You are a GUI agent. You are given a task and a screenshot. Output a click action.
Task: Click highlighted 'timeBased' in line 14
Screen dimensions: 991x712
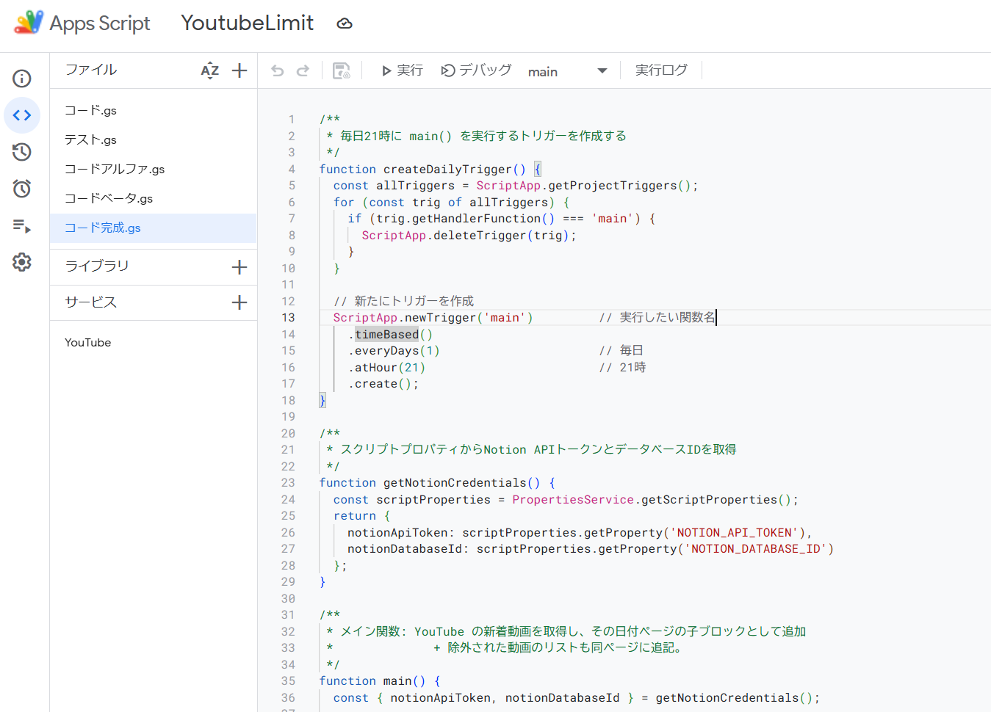tap(386, 335)
